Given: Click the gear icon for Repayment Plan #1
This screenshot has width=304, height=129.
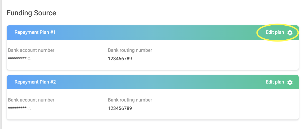Looking at the screenshot, I should (x=290, y=33).
